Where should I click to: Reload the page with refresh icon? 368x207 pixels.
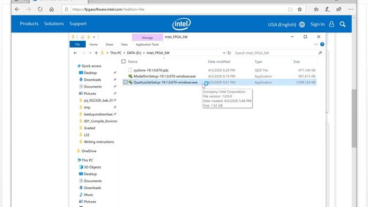click(x=40, y=9)
